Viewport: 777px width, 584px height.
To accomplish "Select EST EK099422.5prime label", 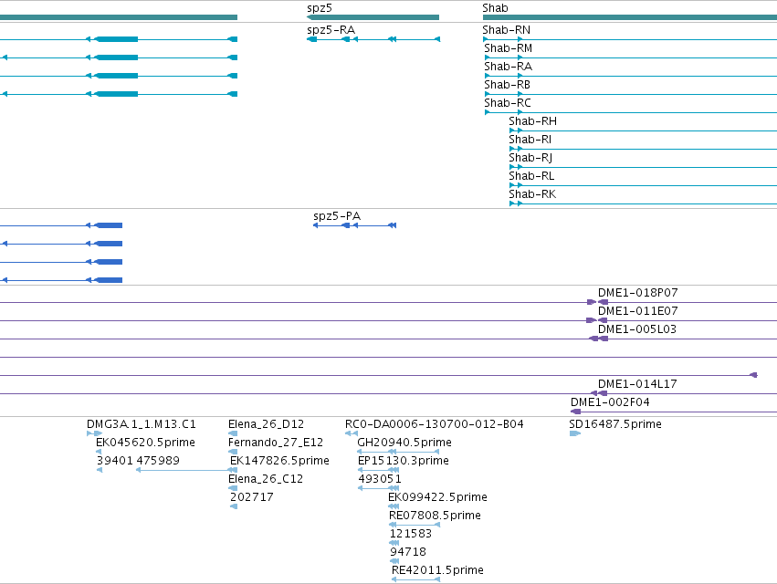I will 437,497.
